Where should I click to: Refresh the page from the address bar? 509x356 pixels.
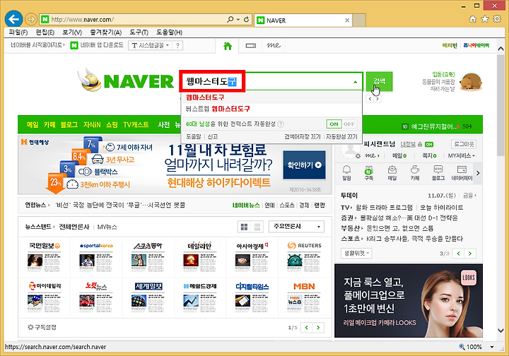[247, 20]
